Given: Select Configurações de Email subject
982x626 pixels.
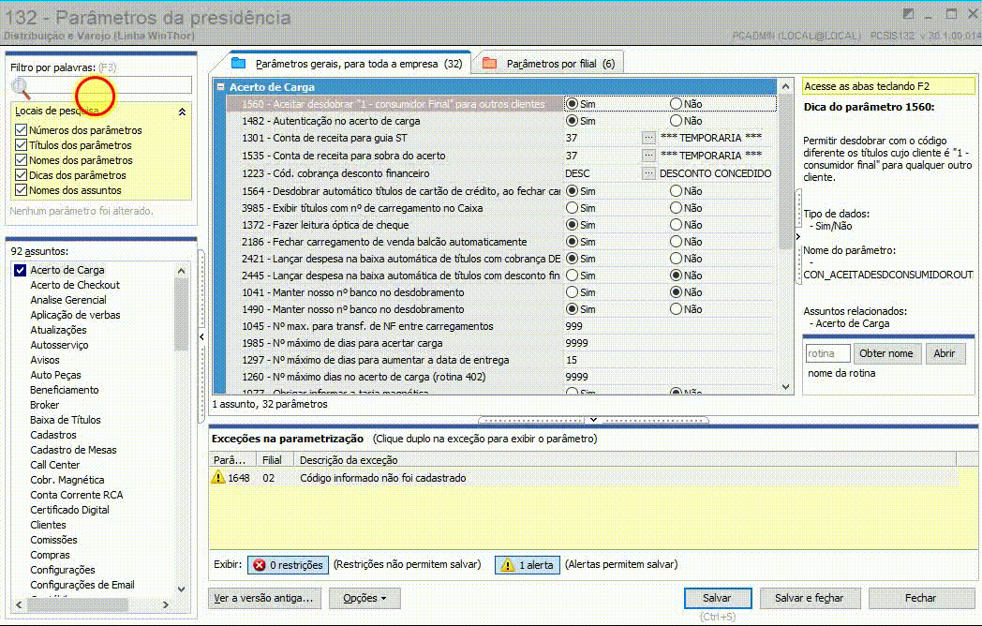Looking at the screenshot, I should point(82,585).
